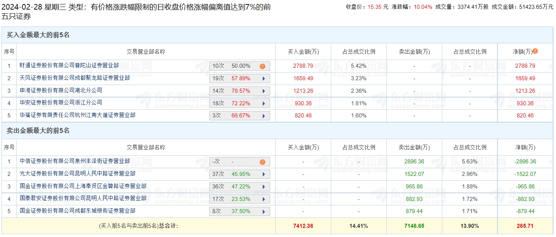
Task: Click the orange question mark in 财通证券 row
Action: click(262, 66)
